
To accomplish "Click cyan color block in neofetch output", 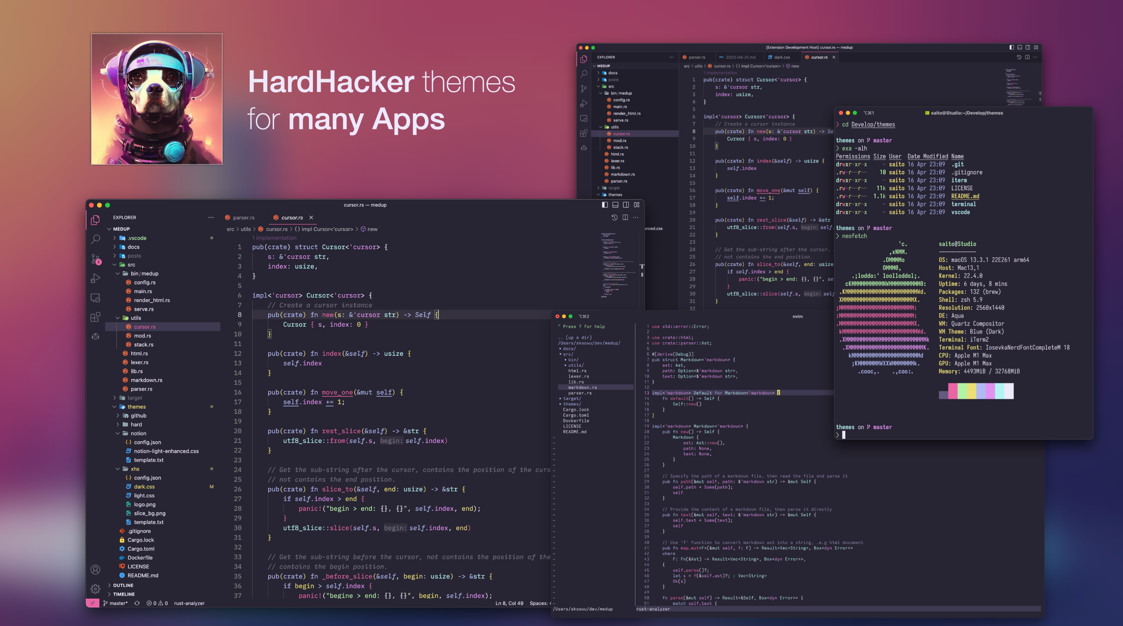I will click(999, 391).
